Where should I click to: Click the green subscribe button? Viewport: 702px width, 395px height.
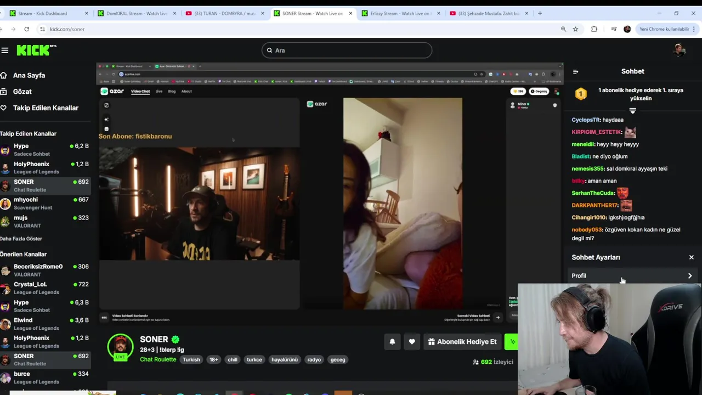tap(511, 342)
